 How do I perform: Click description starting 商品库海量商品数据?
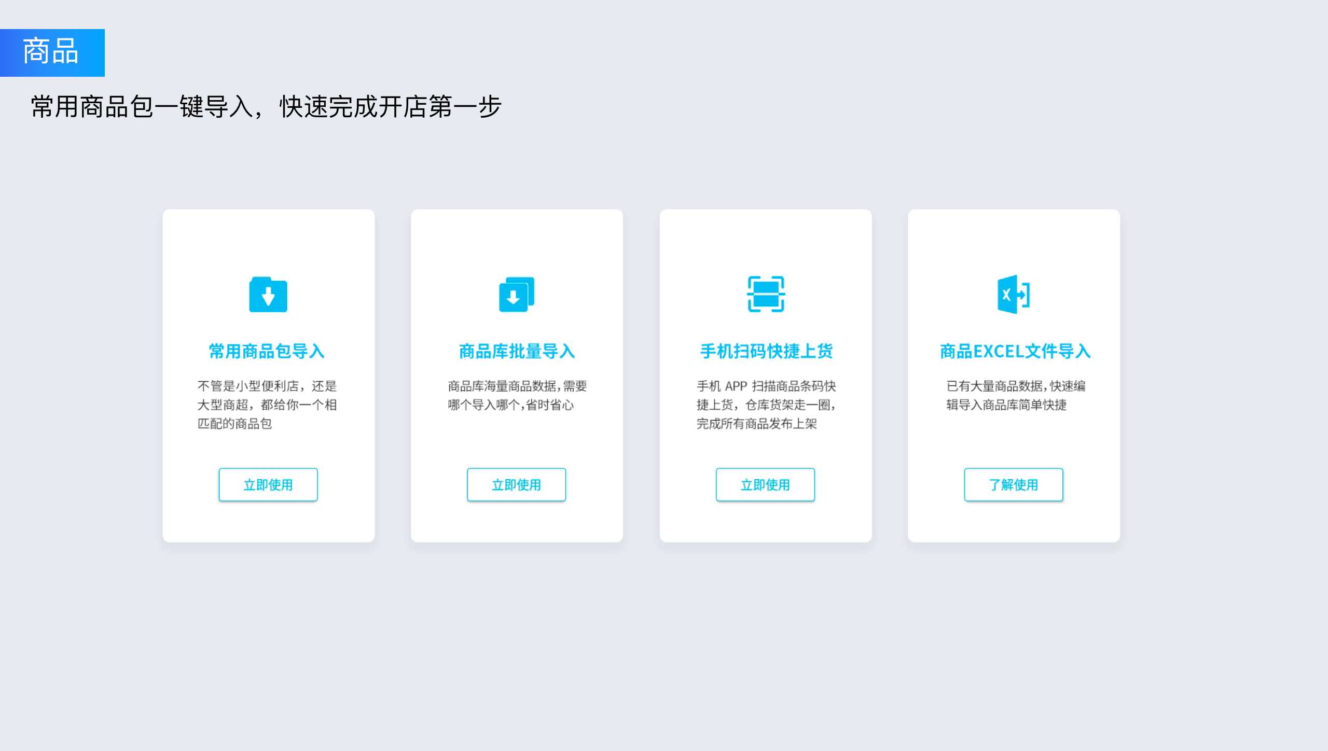517,395
